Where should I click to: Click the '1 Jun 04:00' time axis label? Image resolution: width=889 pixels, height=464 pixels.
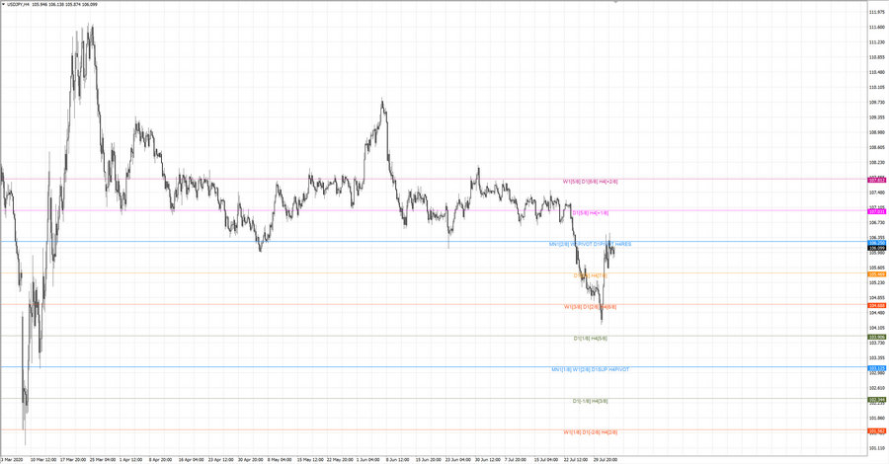[x=368, y=459]
